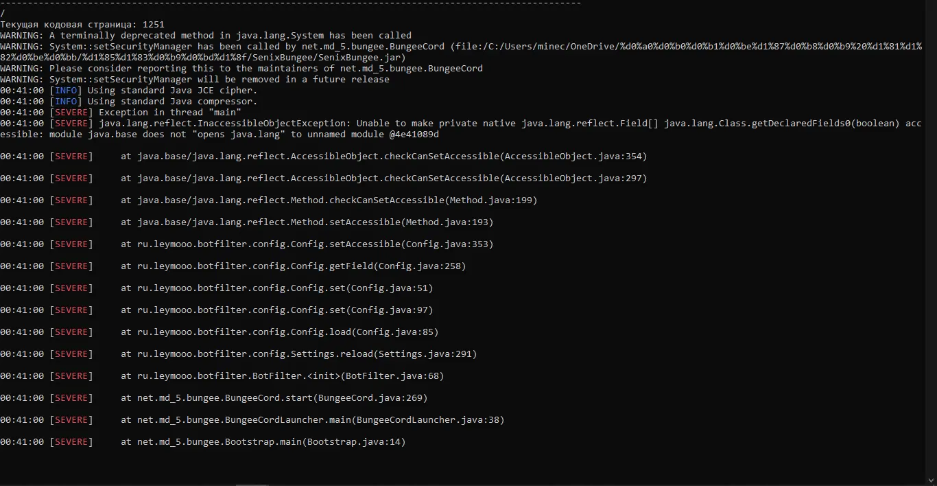Click the 'Текущая кодовая страница: 1251' line
The image size is (937, 486).
82,25
